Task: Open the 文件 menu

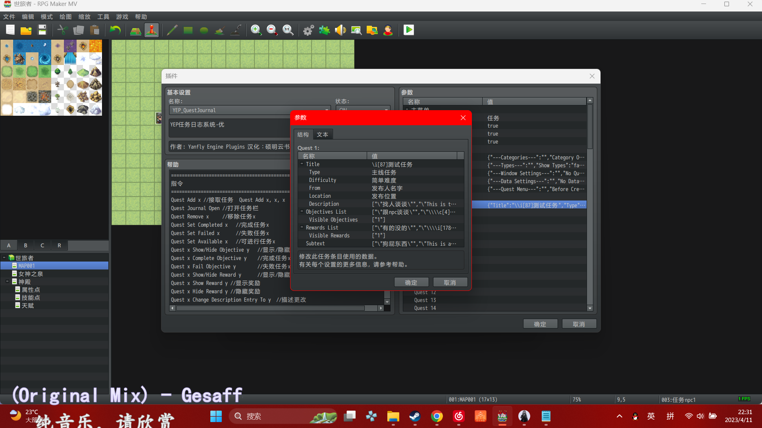Action: (x=9, y=17)
